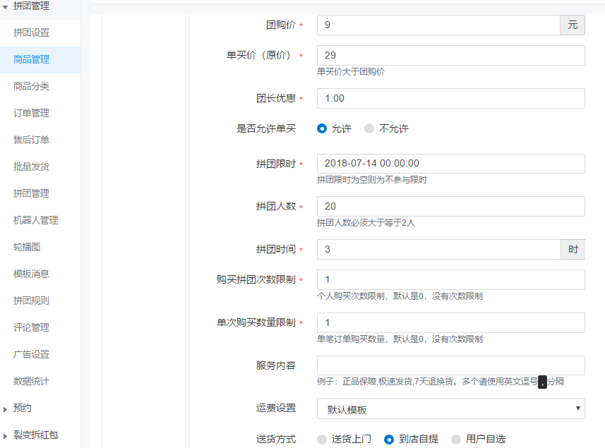Go to 订单管理 in the sidebar
This screenshot has height=448, width=605.
[31, 113]
